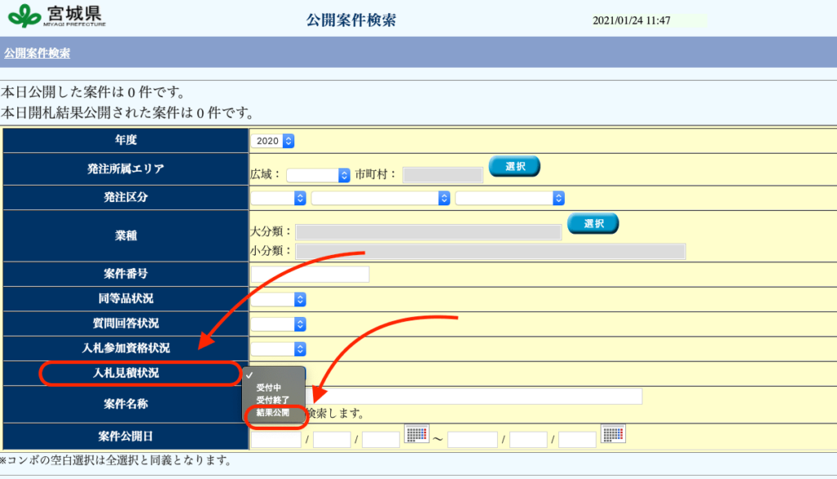837x479 pixels.
Task: Click the 案件番号 text field
Action: point(310,274)
